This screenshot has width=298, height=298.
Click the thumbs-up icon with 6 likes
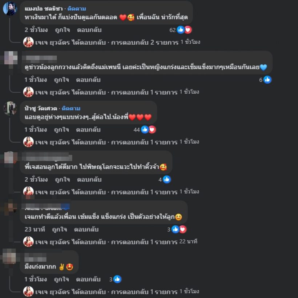(267, 80)
